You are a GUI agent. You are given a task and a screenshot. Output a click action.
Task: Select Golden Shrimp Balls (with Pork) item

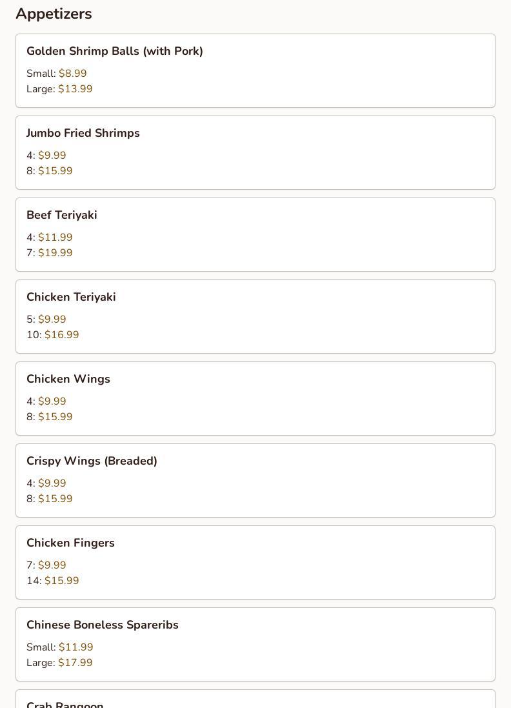click(x=115, y=51)
